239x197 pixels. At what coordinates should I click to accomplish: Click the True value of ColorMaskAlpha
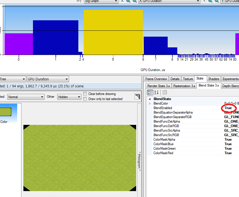228,139
